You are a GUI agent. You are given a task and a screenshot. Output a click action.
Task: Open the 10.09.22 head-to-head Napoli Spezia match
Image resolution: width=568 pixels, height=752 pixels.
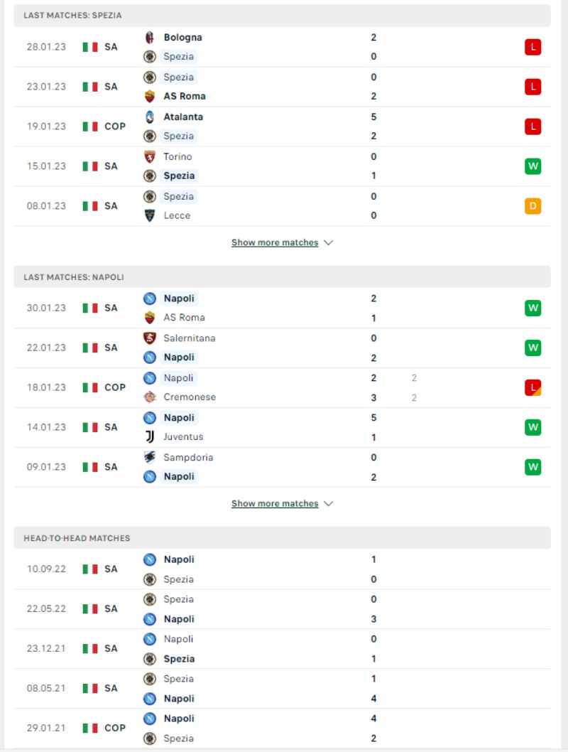(x=282, y=569)
